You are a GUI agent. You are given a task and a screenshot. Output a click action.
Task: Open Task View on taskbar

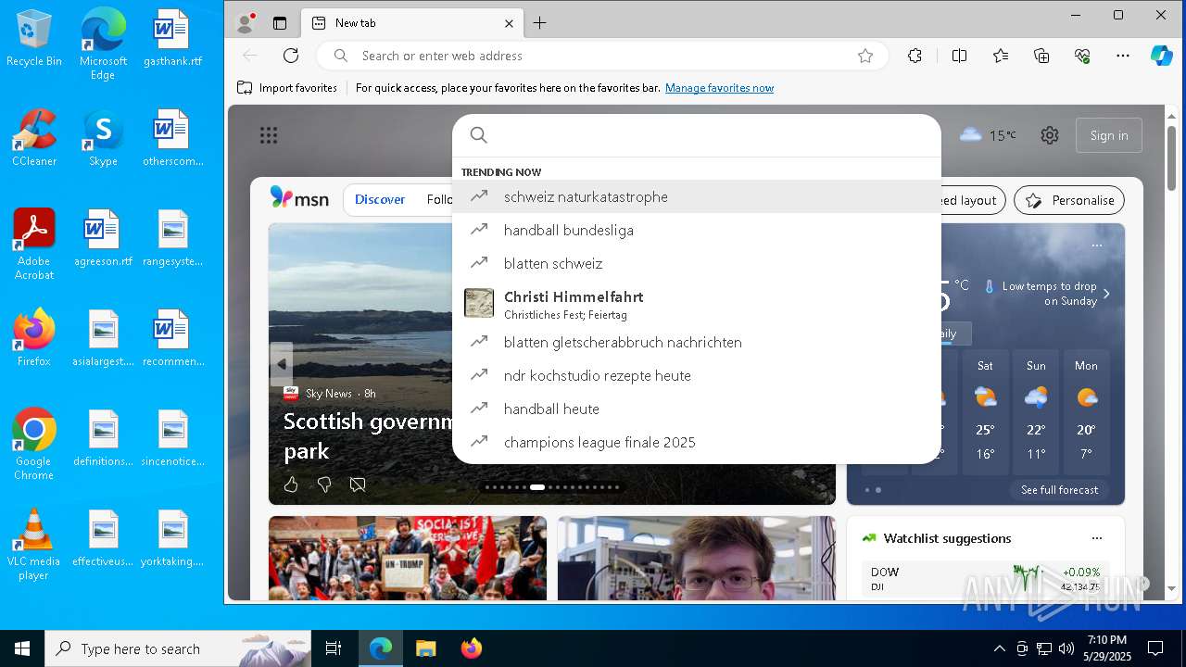click(x=334, y=648)
